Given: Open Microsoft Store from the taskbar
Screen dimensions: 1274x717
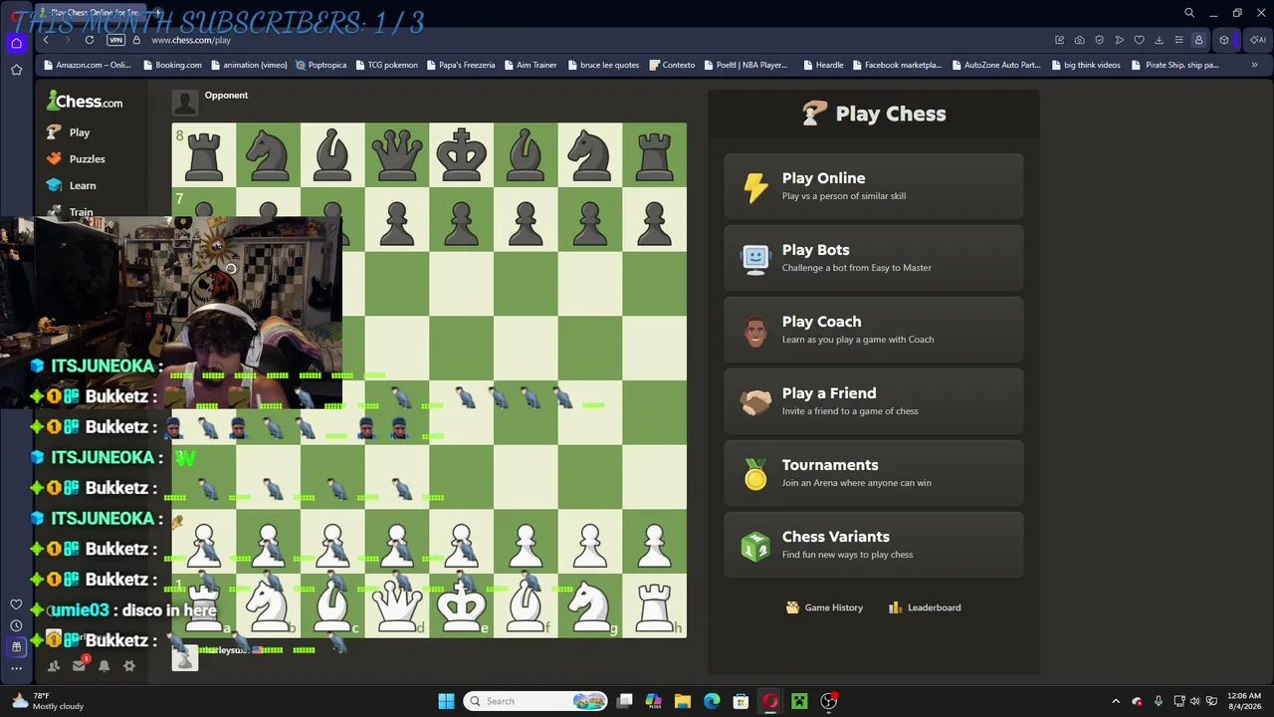Looking at the screenshot, I should coord(741,701).
